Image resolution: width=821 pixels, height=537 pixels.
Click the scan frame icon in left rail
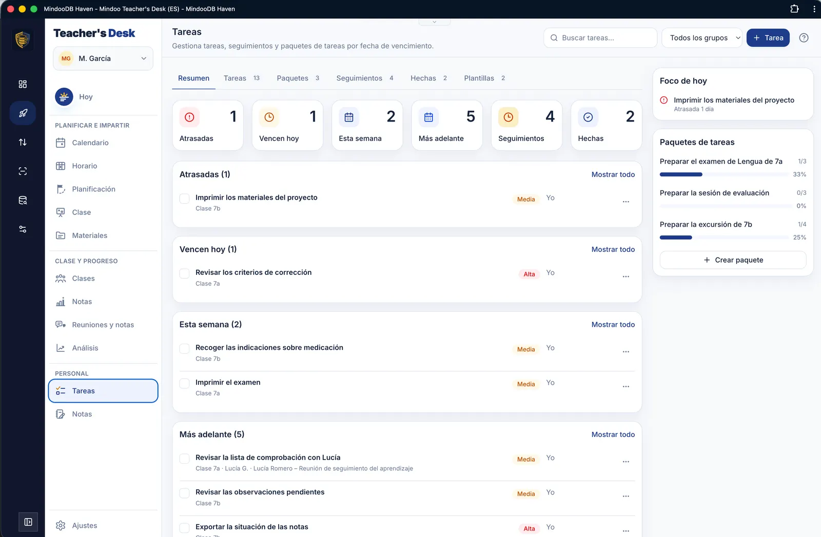point(23,171)
